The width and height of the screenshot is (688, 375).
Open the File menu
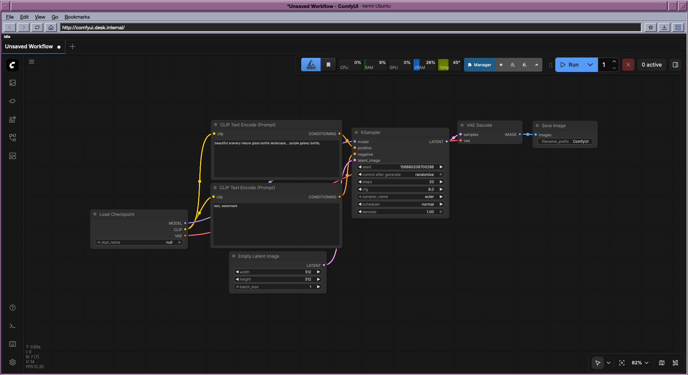pos(10,17)
